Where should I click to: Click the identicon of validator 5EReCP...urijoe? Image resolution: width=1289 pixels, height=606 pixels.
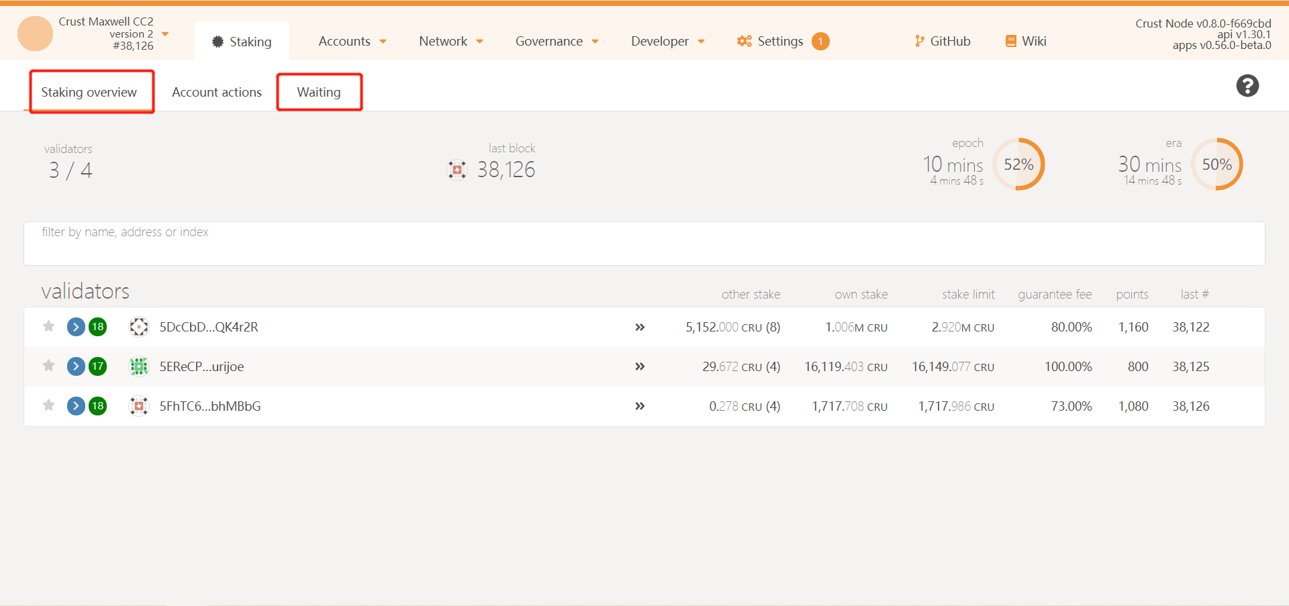(x=139, y=366)
